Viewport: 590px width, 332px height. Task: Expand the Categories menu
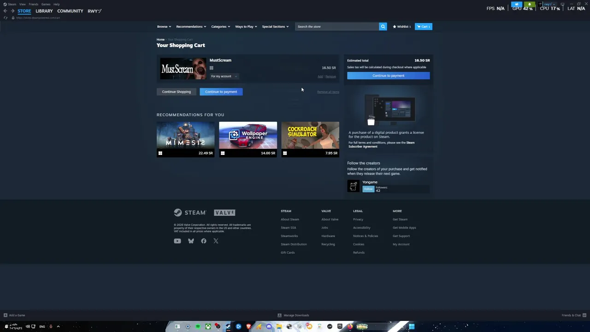click(x=220, y=26)
